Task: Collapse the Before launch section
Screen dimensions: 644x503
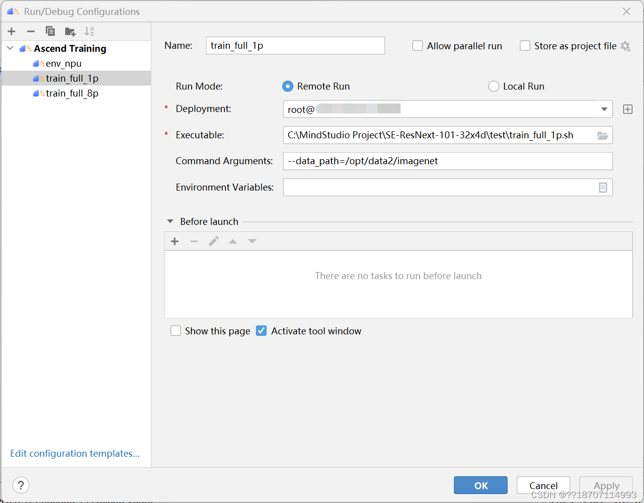Action: (x=170, y=221)
